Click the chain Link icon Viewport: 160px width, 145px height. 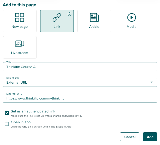[x=57, y=17]
